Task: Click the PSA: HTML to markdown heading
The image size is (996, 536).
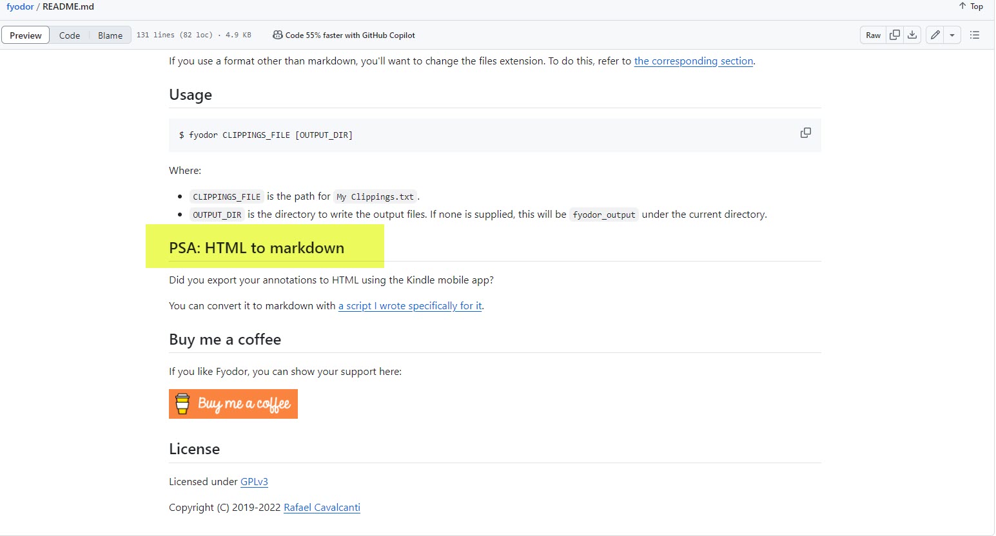Action: [257, 248]
